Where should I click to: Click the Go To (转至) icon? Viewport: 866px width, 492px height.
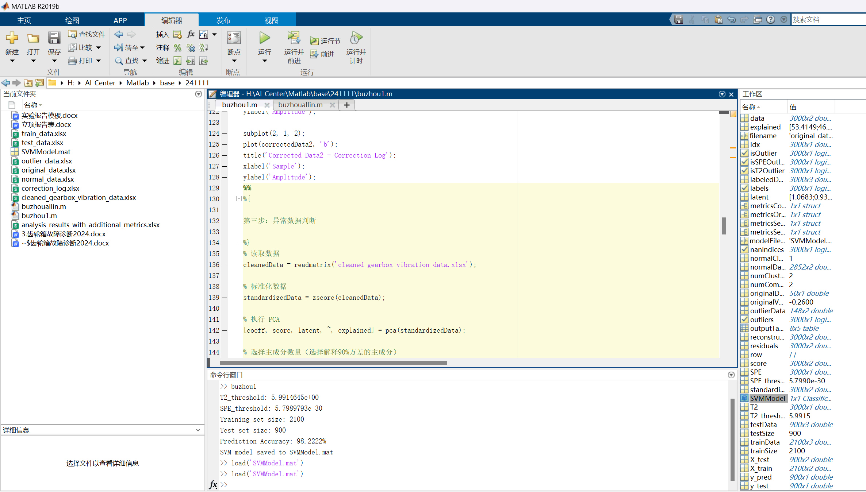coord(119,47)
